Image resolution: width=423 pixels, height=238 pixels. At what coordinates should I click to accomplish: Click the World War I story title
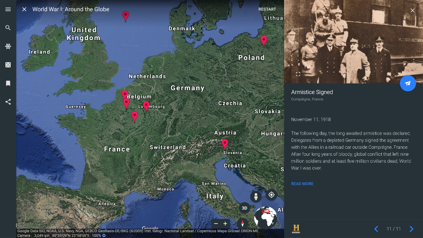pyautogui.click(x=71, y=9)
